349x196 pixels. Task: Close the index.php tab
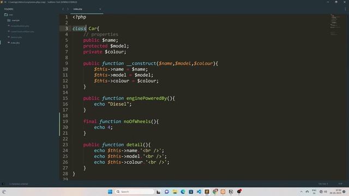tap(100, 9)
